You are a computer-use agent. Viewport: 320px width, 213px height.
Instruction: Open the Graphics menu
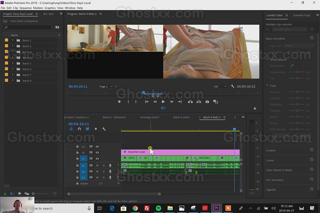50,8
